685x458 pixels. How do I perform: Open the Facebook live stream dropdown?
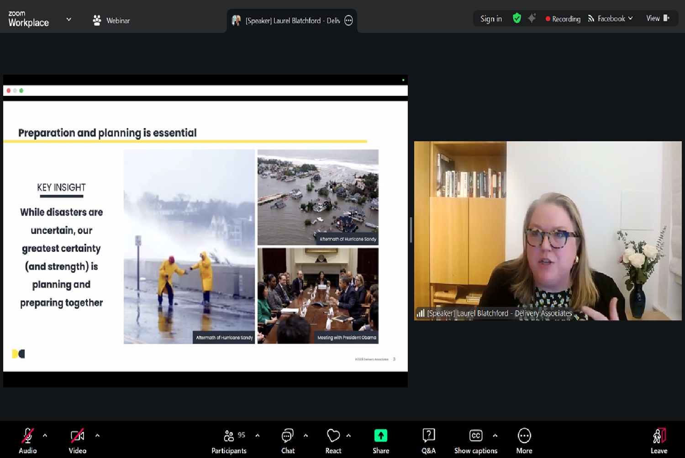point(611,19)
